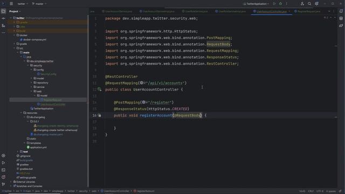Click registerAccount method name in editor
345x194 pixels.
[156, 115]
